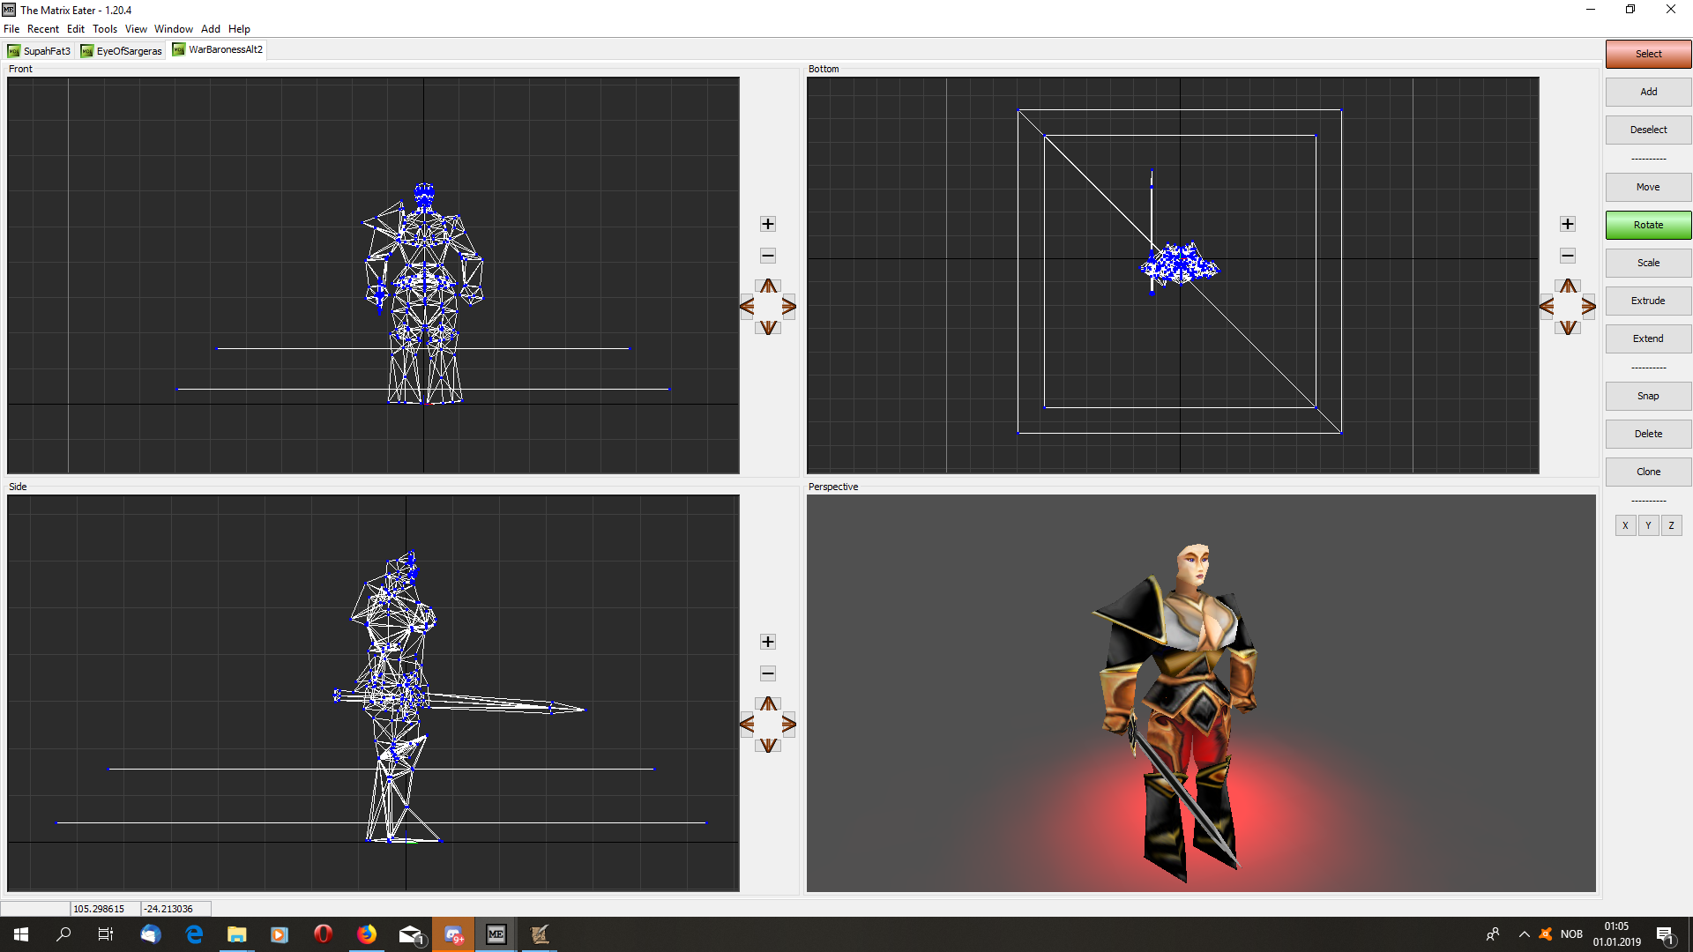The image size is (1693, 952).
Task: Activate the Select mode button
Action: [1648, 54]
